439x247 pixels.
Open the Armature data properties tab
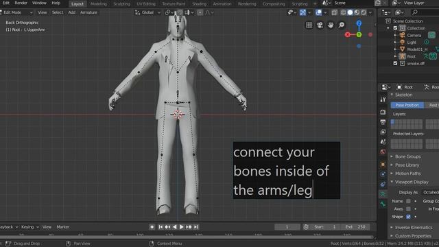pyautogui.click(x=383, y=194)
